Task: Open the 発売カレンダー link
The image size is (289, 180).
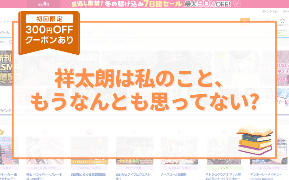Action: point(128,42)
